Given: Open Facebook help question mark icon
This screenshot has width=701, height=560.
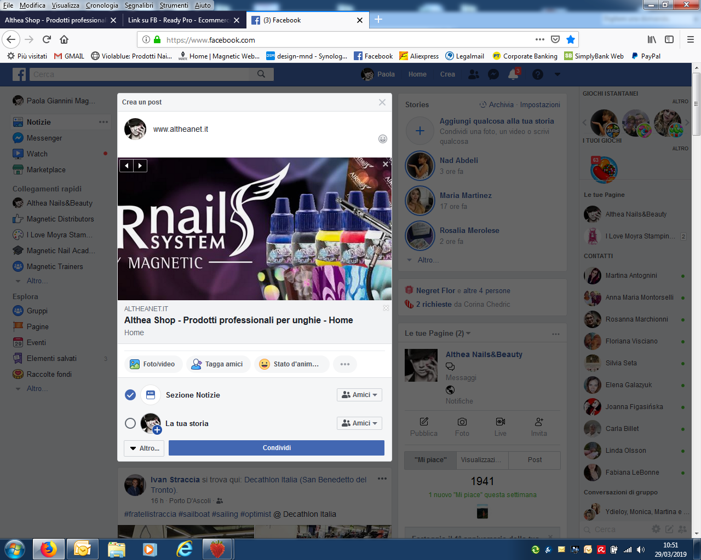Looking at the screenshot, I should tap(538, 74).
